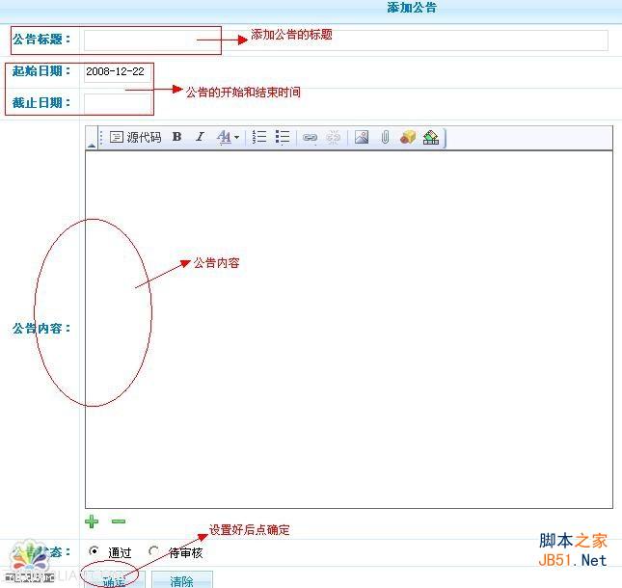Screen dimensions: 622x588
Task: Click the green house icon in editor toolbar
Action: tap(431, 137)
